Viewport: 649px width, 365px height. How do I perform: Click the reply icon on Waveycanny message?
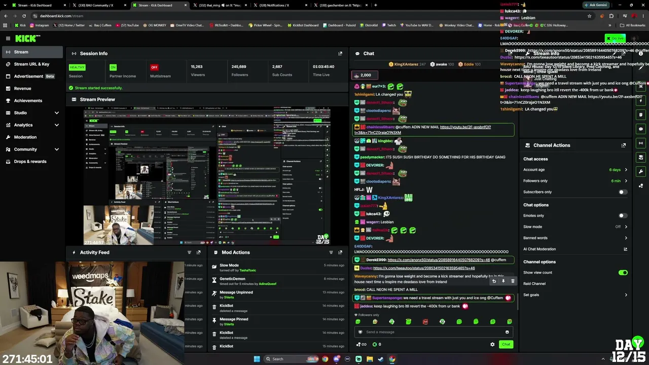(x=494, y=281)
